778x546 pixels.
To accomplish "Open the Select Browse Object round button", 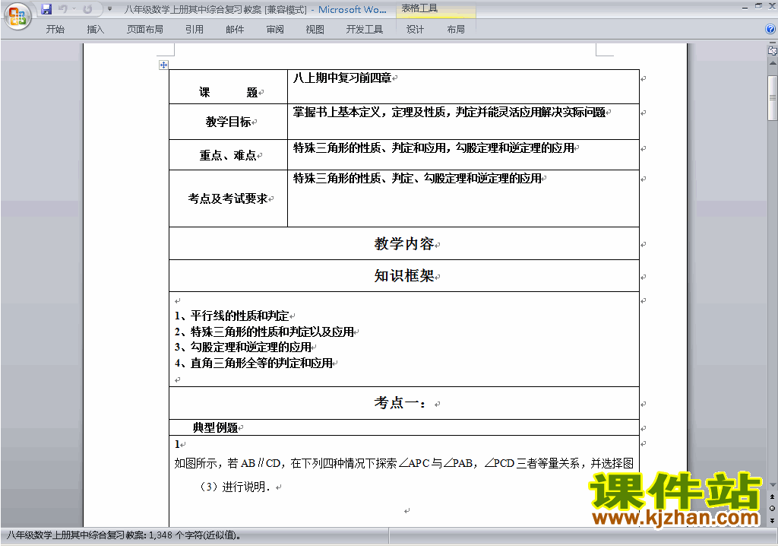I will pos(773,508).
